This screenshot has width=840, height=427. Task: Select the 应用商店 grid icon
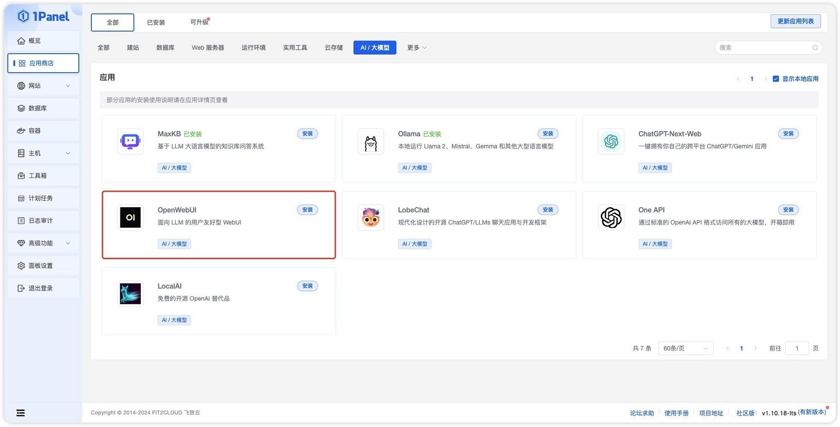coord(22,63)
